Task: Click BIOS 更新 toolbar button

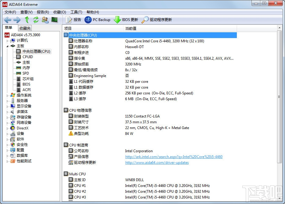Action: coord(126,19)
